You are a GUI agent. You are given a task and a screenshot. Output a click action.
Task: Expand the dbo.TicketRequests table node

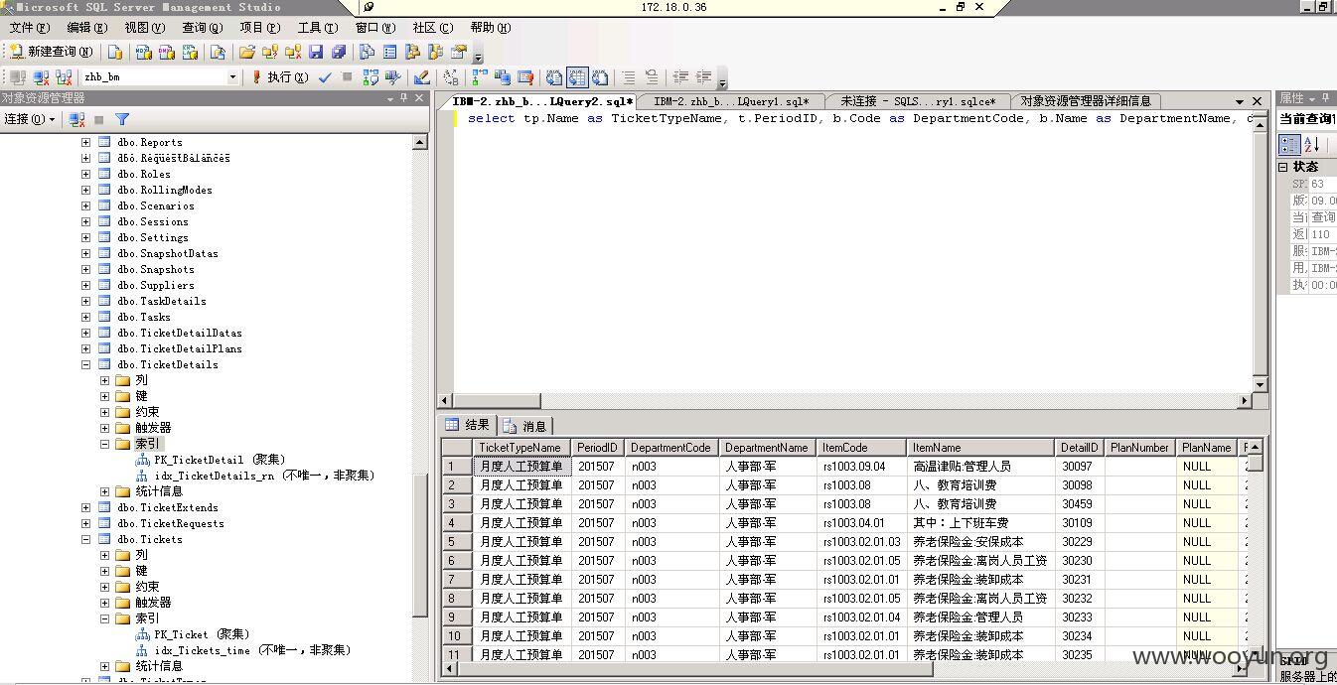coord(85,523)
